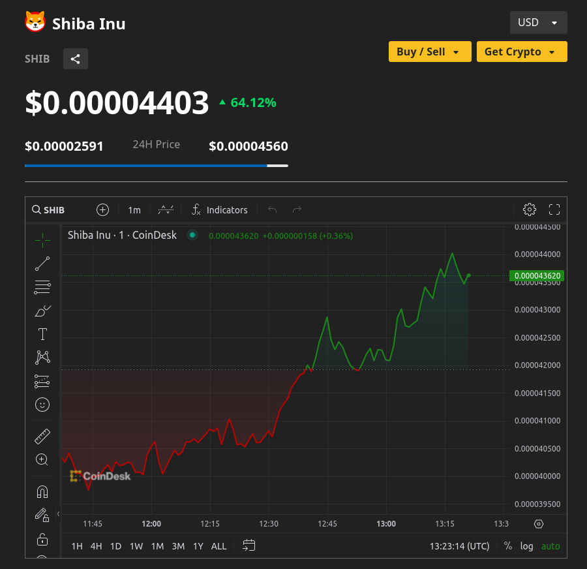587x569 pixels.
Task: Select the 1Y time range
Action: (x=198, y=546)
